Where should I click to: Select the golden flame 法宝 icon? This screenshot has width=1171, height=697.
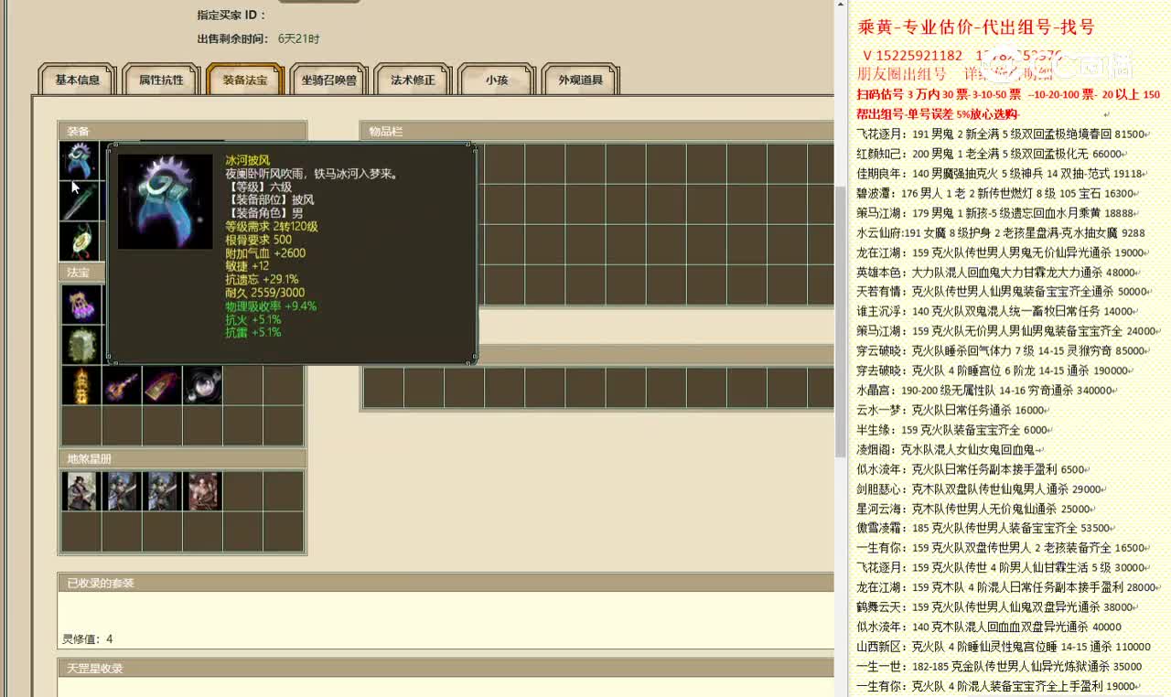tap(81, 385)
